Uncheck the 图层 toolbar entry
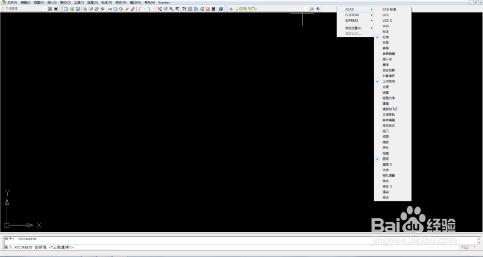 tap(392, 159)
